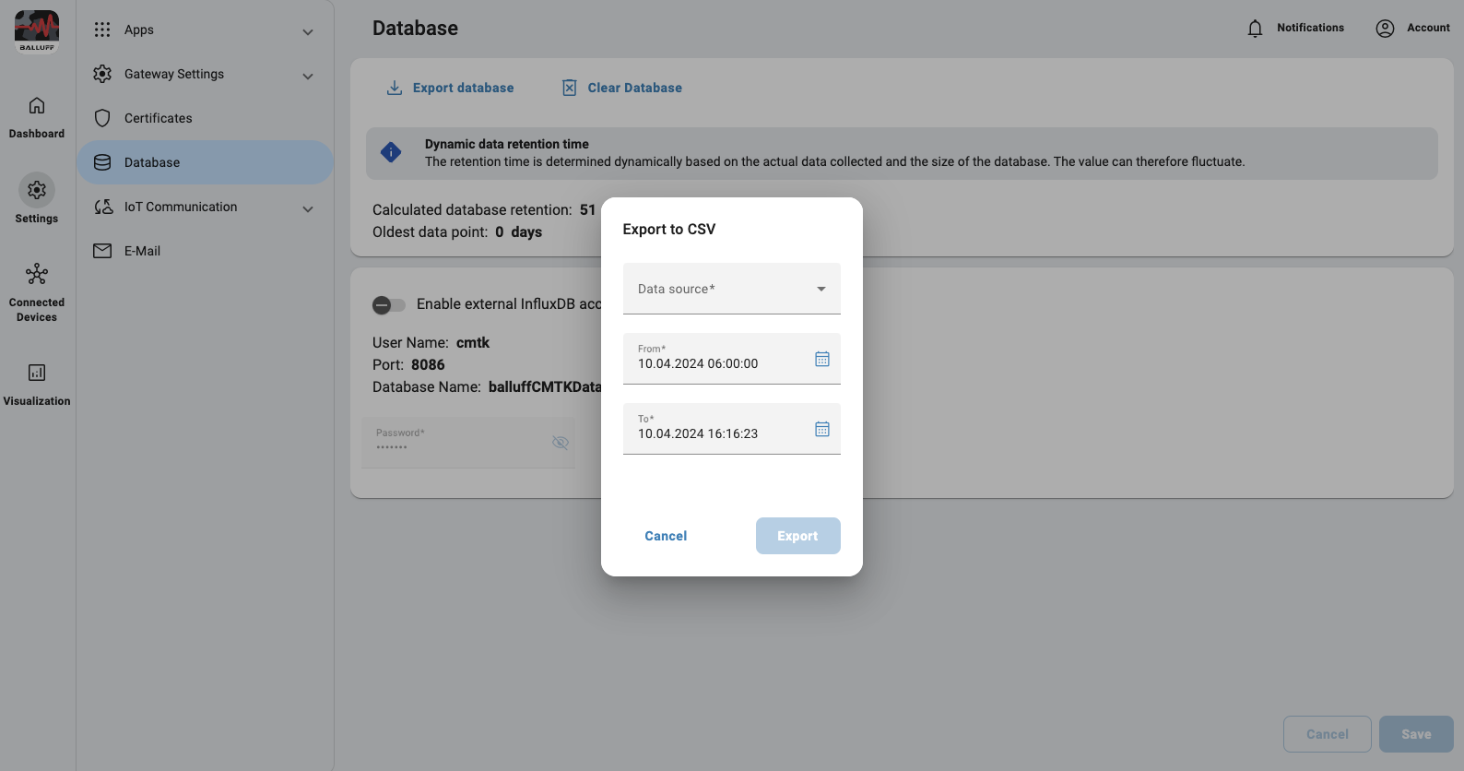
Task: Show password using the eye icon
Action: pyautogui.click(x=560, y=443)
